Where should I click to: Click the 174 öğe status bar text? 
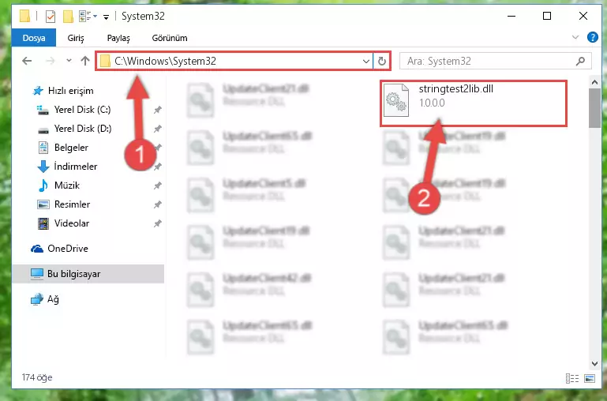(x=37, y=377)
